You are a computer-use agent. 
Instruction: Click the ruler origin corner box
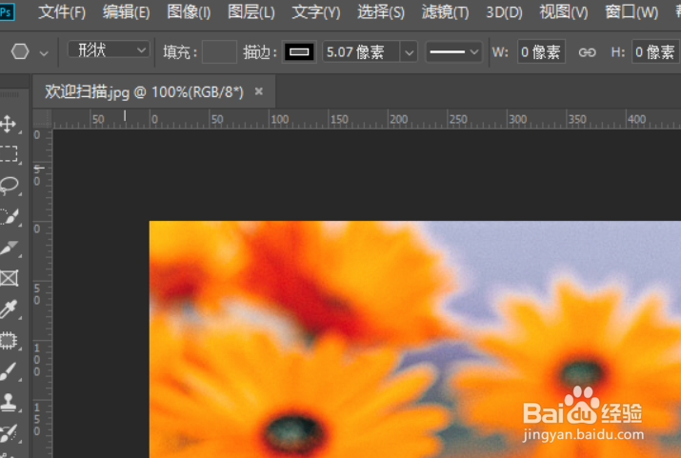click(43, 119)
